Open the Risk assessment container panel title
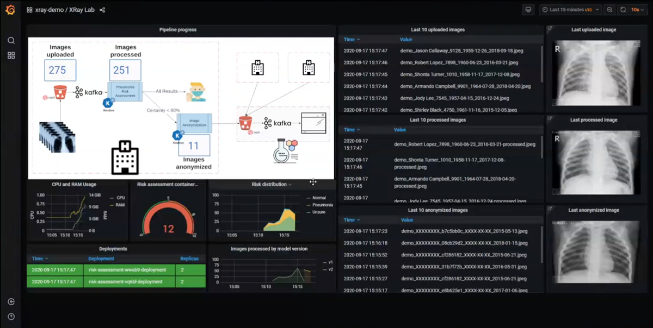This screenshot has width=653, height=328. click(168, 185)
